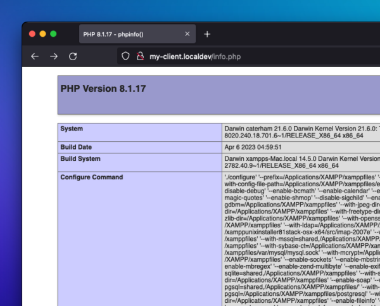Click the crossed-out lock insecure connection icon
This screenshot has width=380, height=306.
point(140,56)
